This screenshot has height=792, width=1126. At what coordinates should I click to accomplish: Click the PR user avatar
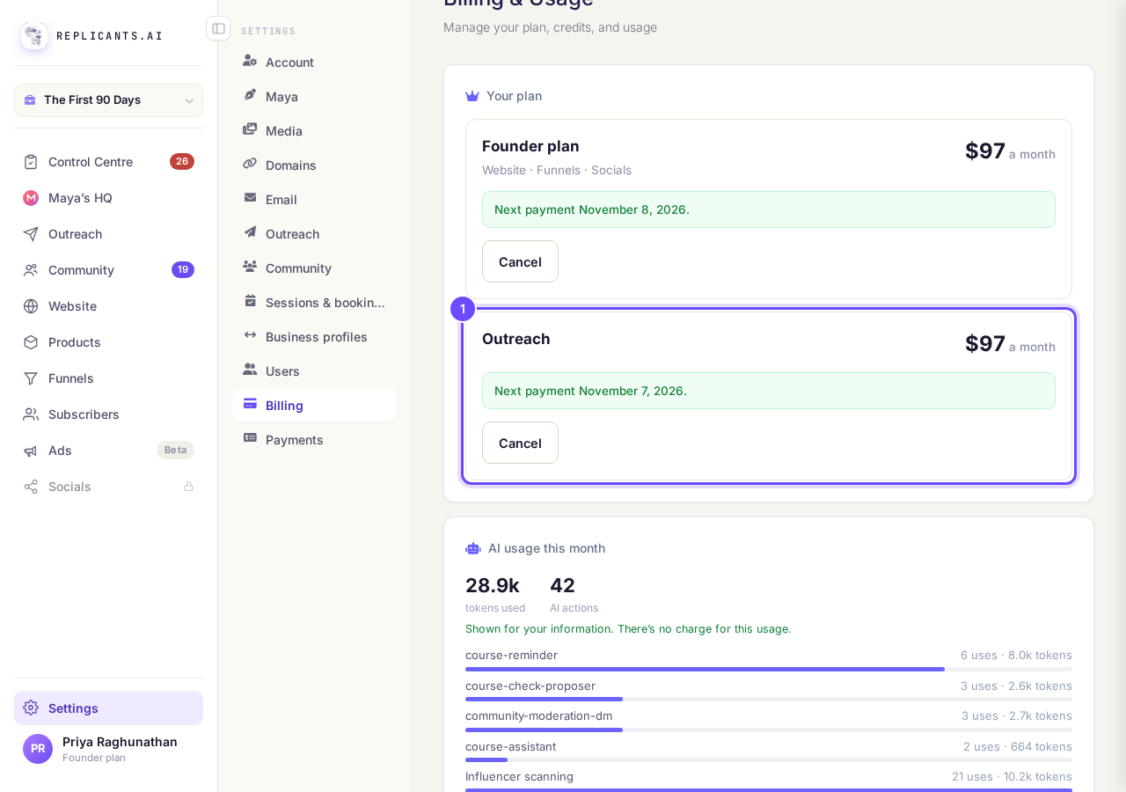(x=38, y=749)
